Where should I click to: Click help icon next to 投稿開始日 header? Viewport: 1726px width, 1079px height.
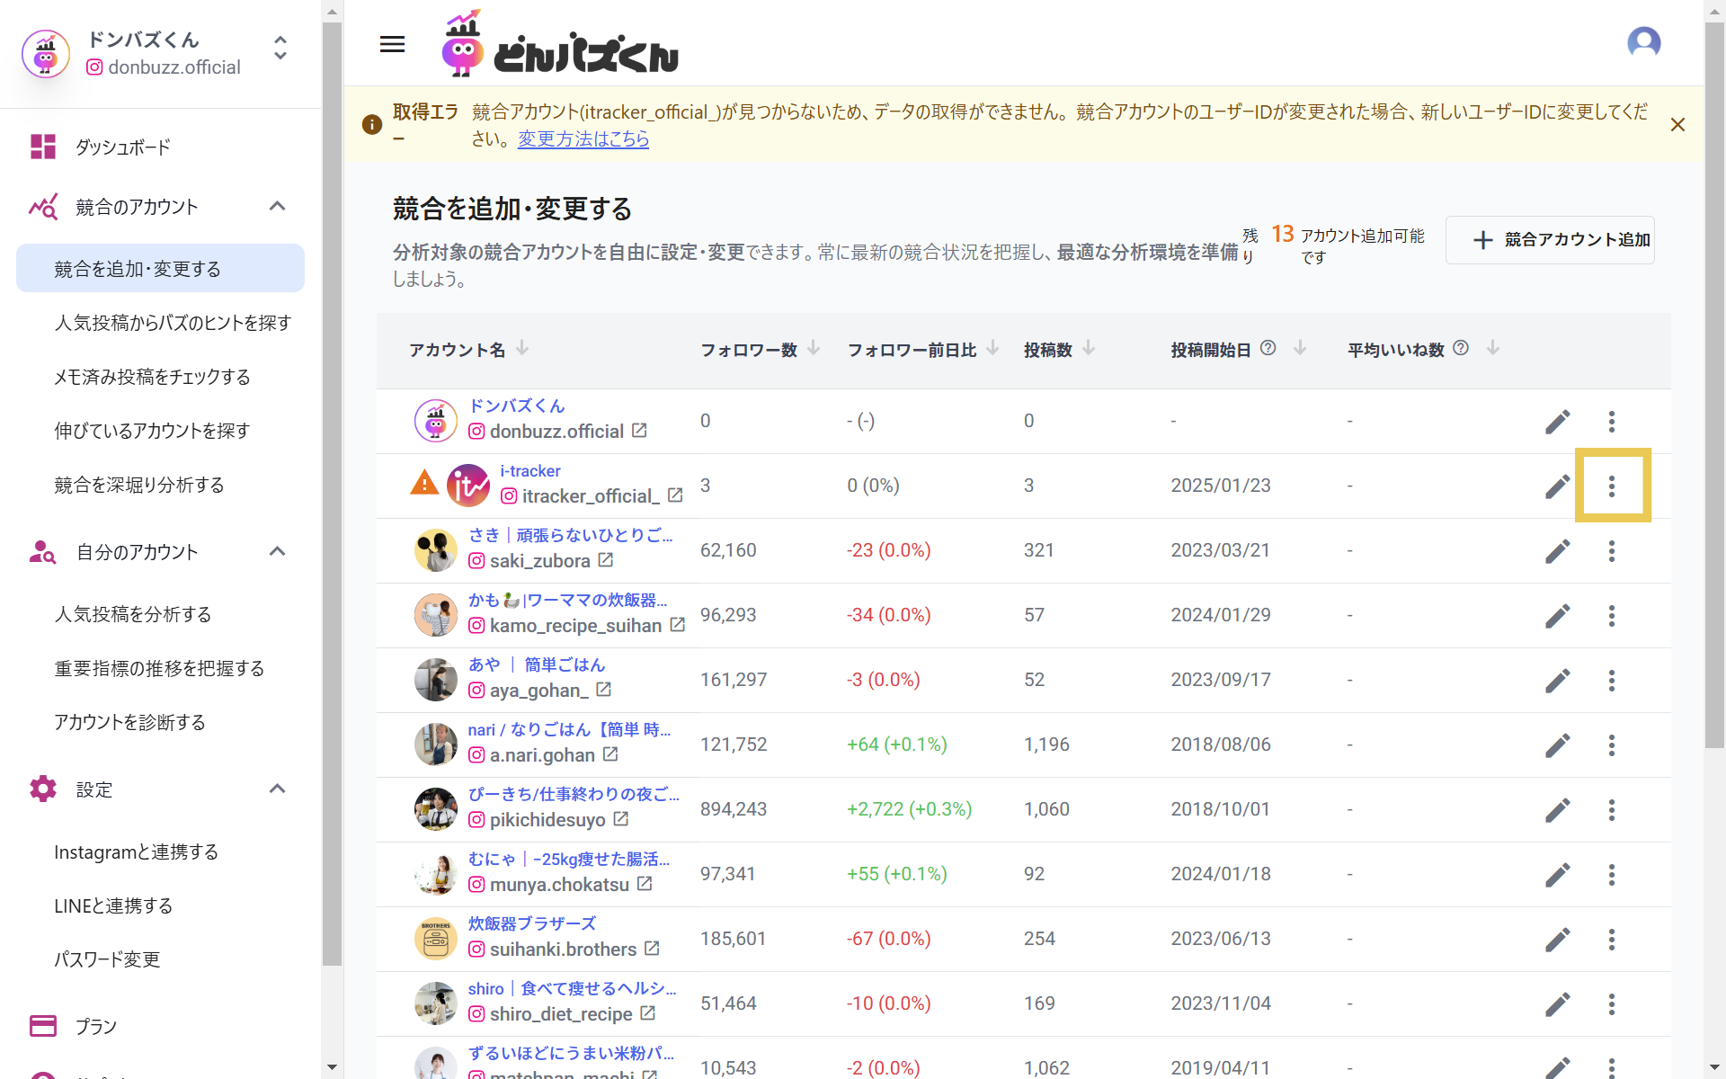(x=1268, y=348)
